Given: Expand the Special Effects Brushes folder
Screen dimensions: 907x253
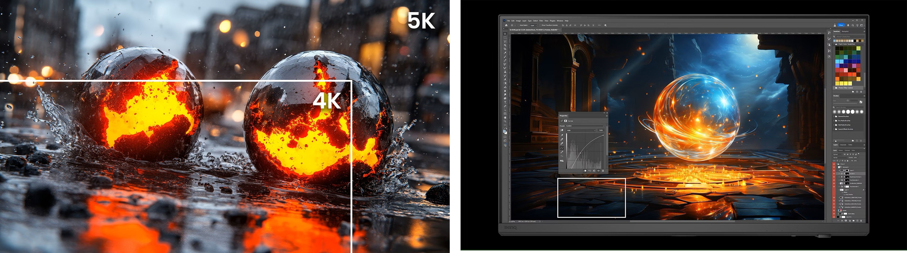Looking at the screenshot, I should [834, 129].
